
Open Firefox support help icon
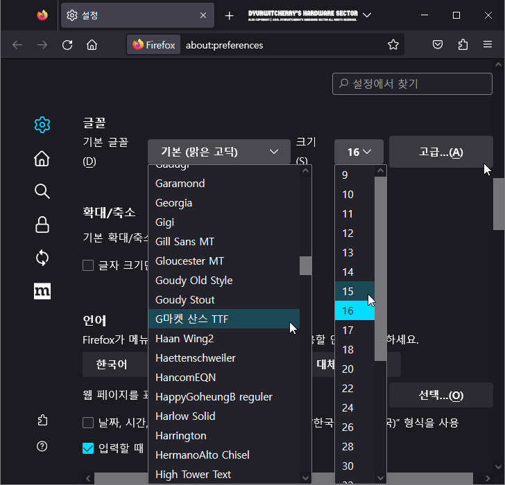click(x=42, y=446)
